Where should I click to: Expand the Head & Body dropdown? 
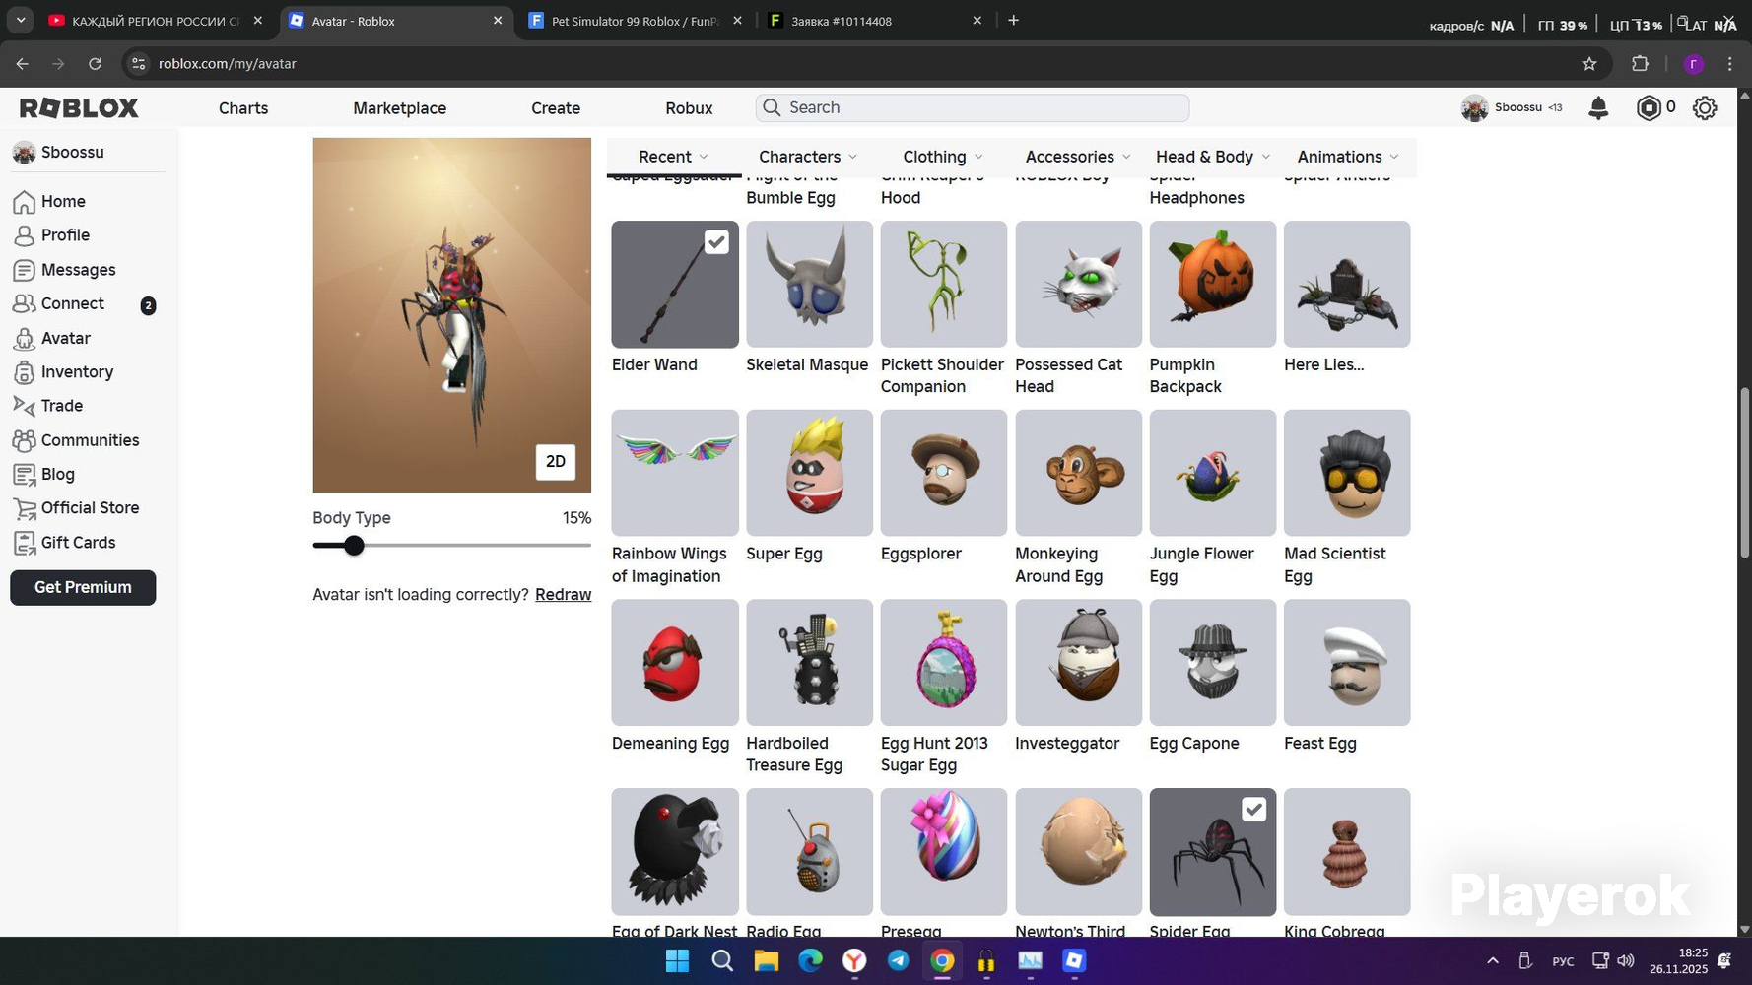tap(1213, 157)
